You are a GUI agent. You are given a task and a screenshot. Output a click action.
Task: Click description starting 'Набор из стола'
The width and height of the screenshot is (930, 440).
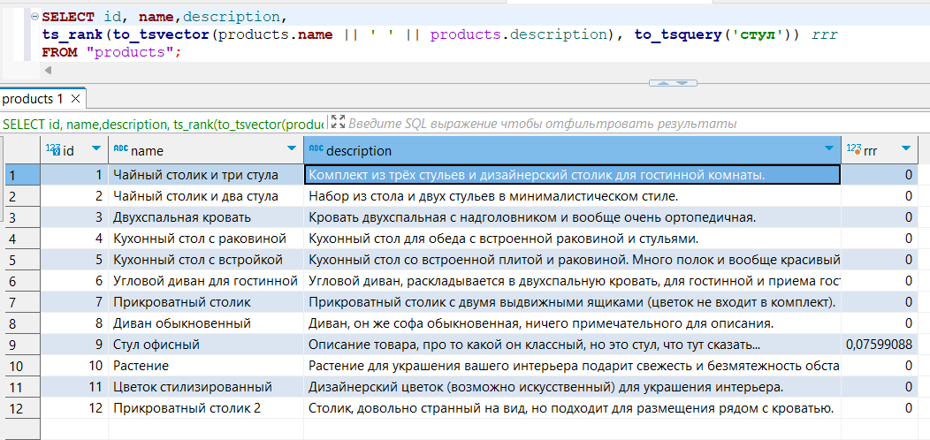[572, 196]
